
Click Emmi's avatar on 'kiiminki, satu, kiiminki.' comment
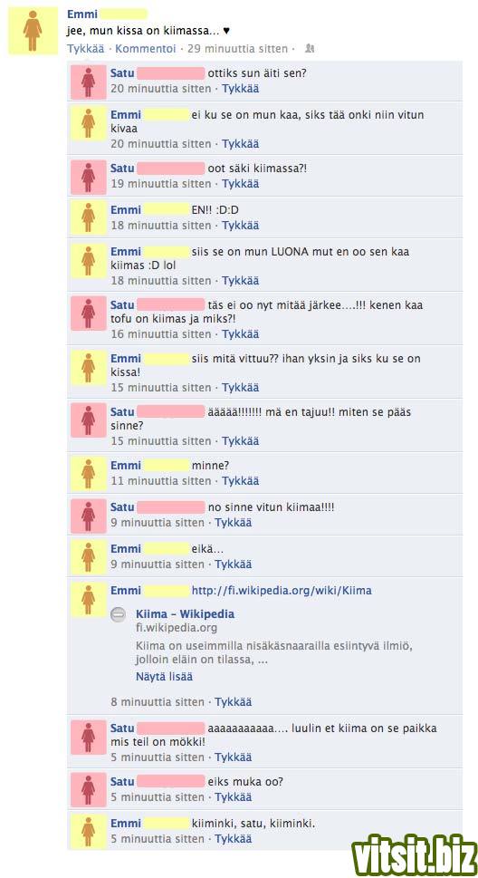click(x=89, y=832)
